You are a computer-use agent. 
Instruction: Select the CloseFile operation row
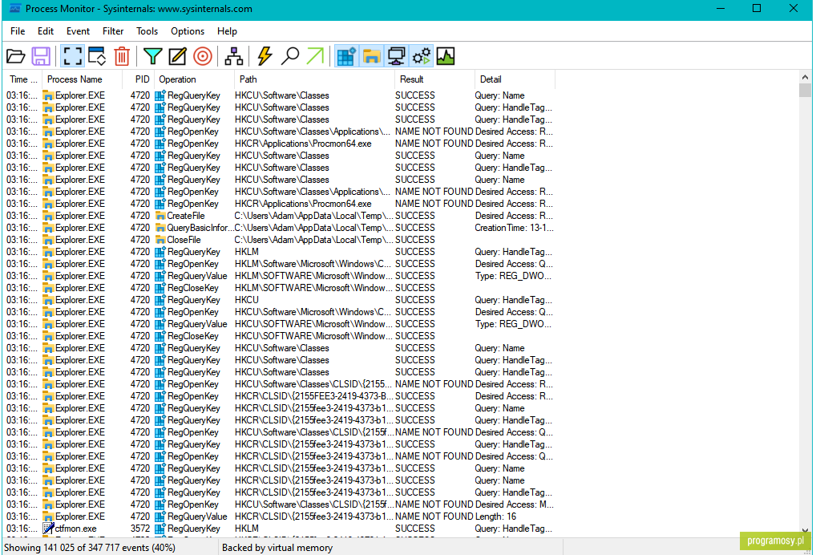pyautogui.click(x=280, y=240)
